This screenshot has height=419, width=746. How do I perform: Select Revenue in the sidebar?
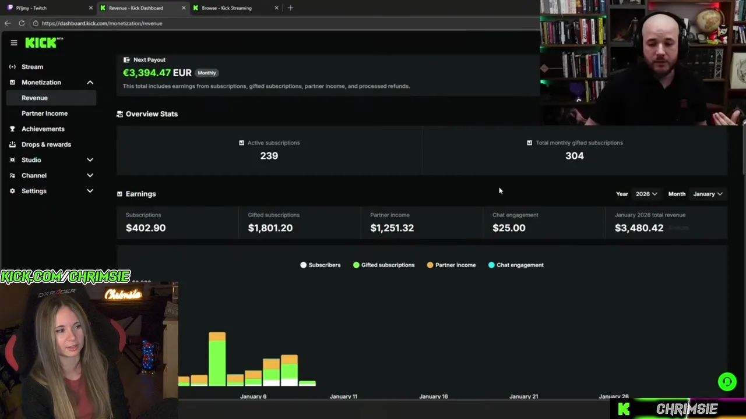pos(51,98)
